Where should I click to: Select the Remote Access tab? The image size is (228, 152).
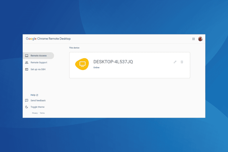pos(38,56)
